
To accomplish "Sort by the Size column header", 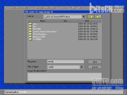I will pos(65,21).
